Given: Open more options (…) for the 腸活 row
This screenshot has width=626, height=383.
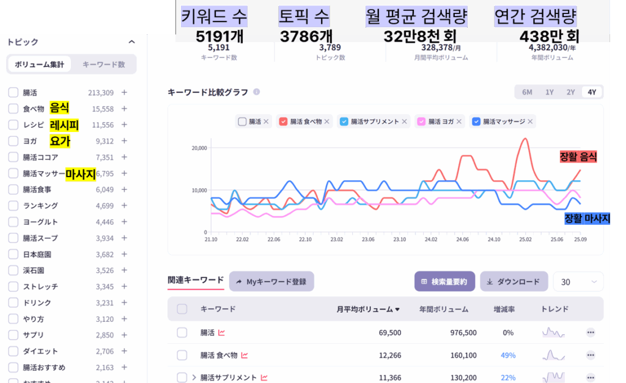Looking at the screenshot, I should point(591,333).
